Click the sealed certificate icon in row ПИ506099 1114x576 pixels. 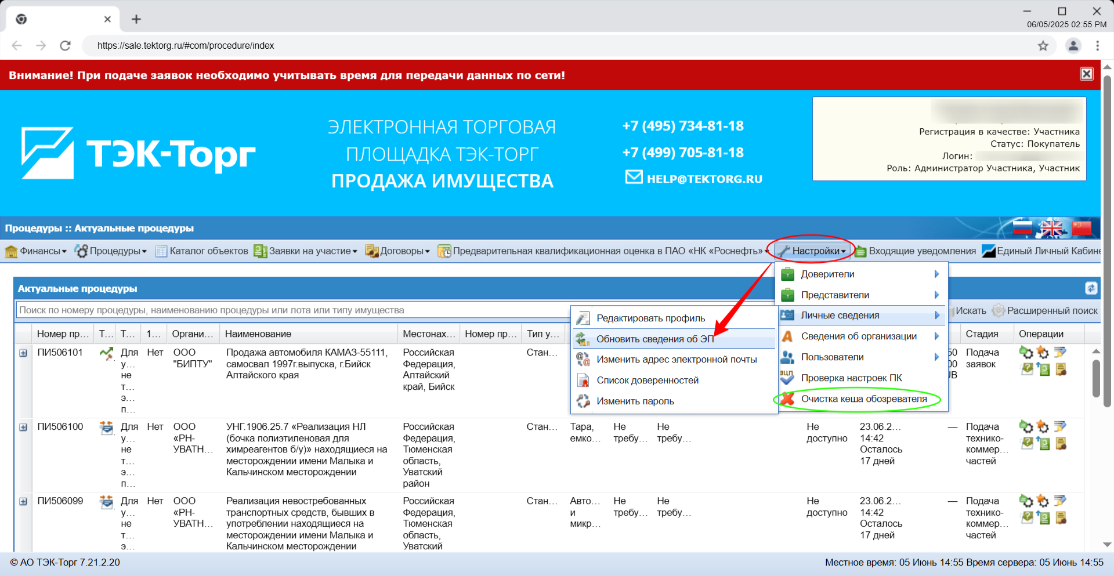click(x=1061, y=518)
